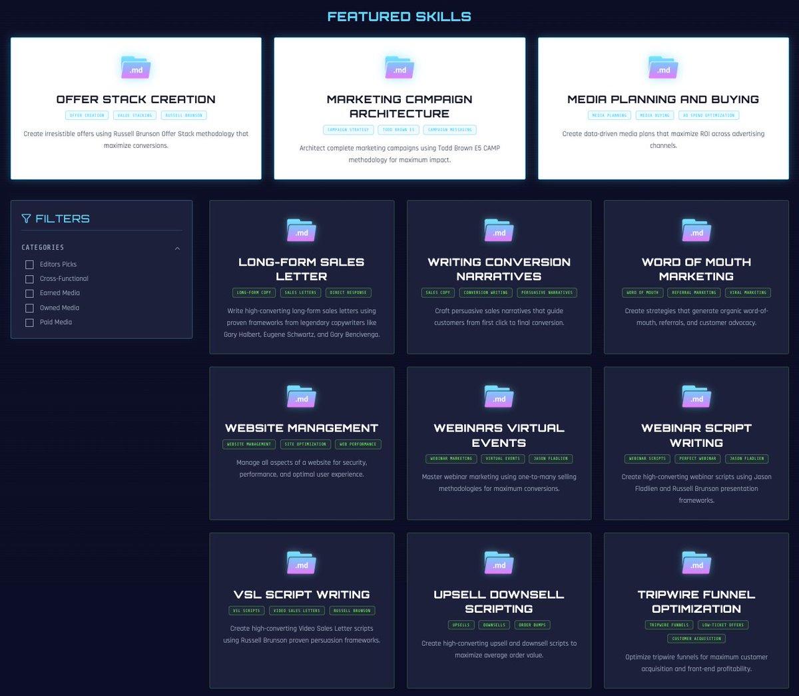
Task: Click the .md folder icon on Website Management
Action: [302, 396]
